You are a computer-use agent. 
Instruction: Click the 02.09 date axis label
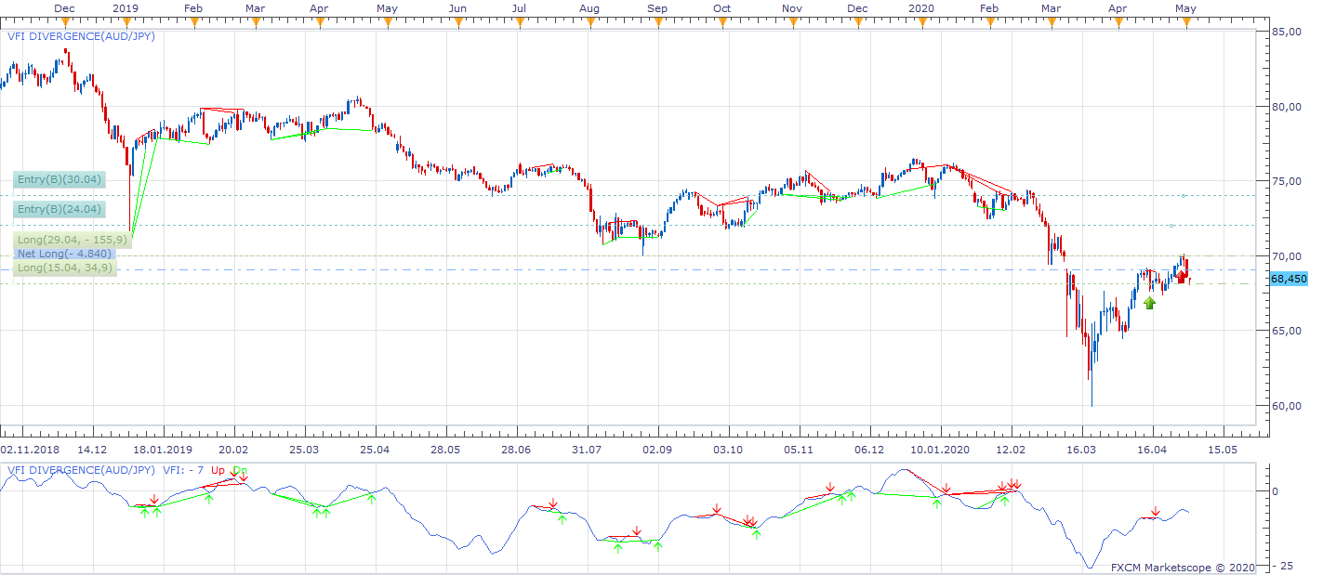coord(657,450)
